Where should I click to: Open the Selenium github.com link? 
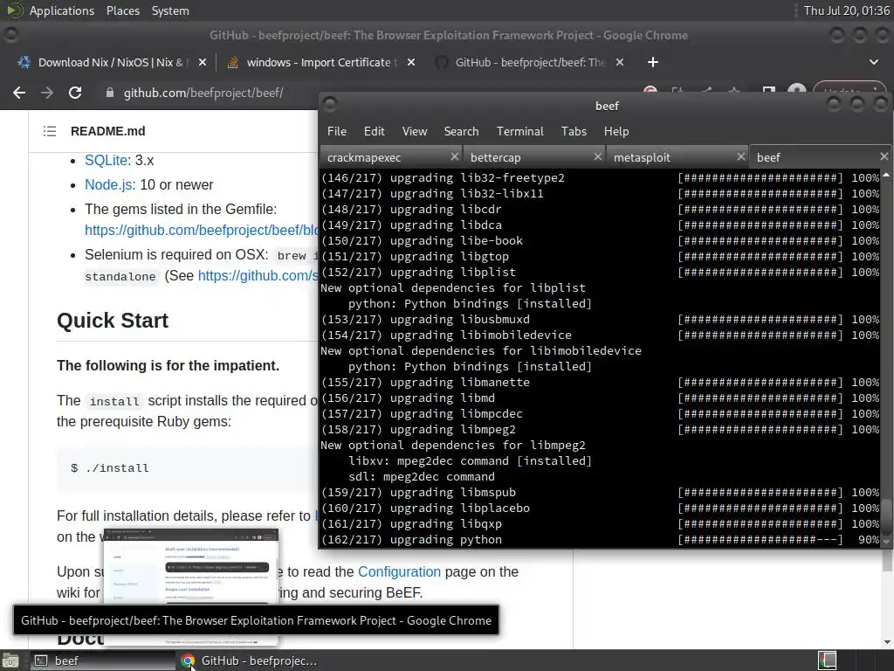pos(258,275)
